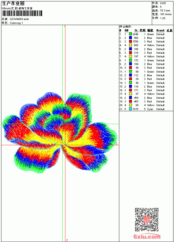Screen dimensions: 174x242
Task: Click the St. column header
Action: coord(136,30)
